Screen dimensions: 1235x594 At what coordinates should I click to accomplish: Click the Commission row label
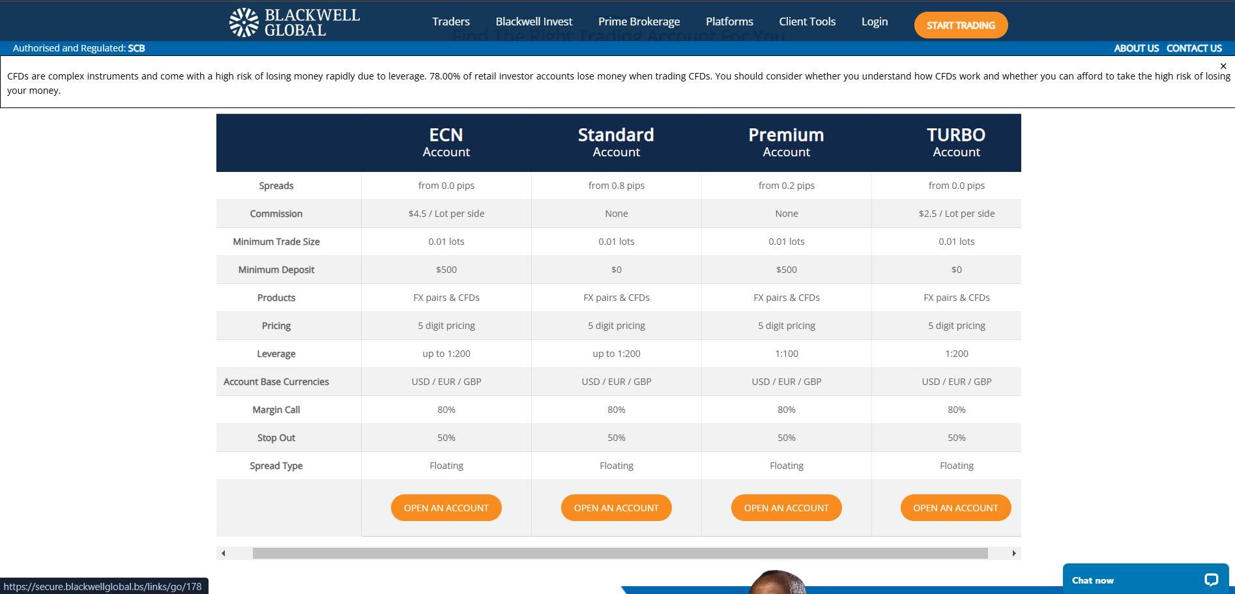point(276,214)
